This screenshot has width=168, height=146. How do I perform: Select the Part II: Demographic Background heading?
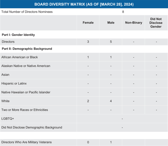(27, 49)
